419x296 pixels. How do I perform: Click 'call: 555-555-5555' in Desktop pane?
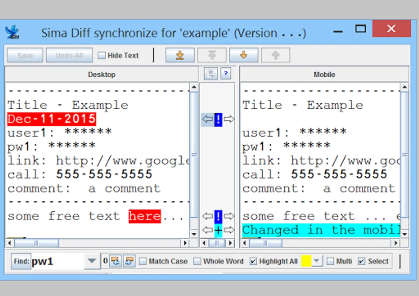tap(80, 174)
